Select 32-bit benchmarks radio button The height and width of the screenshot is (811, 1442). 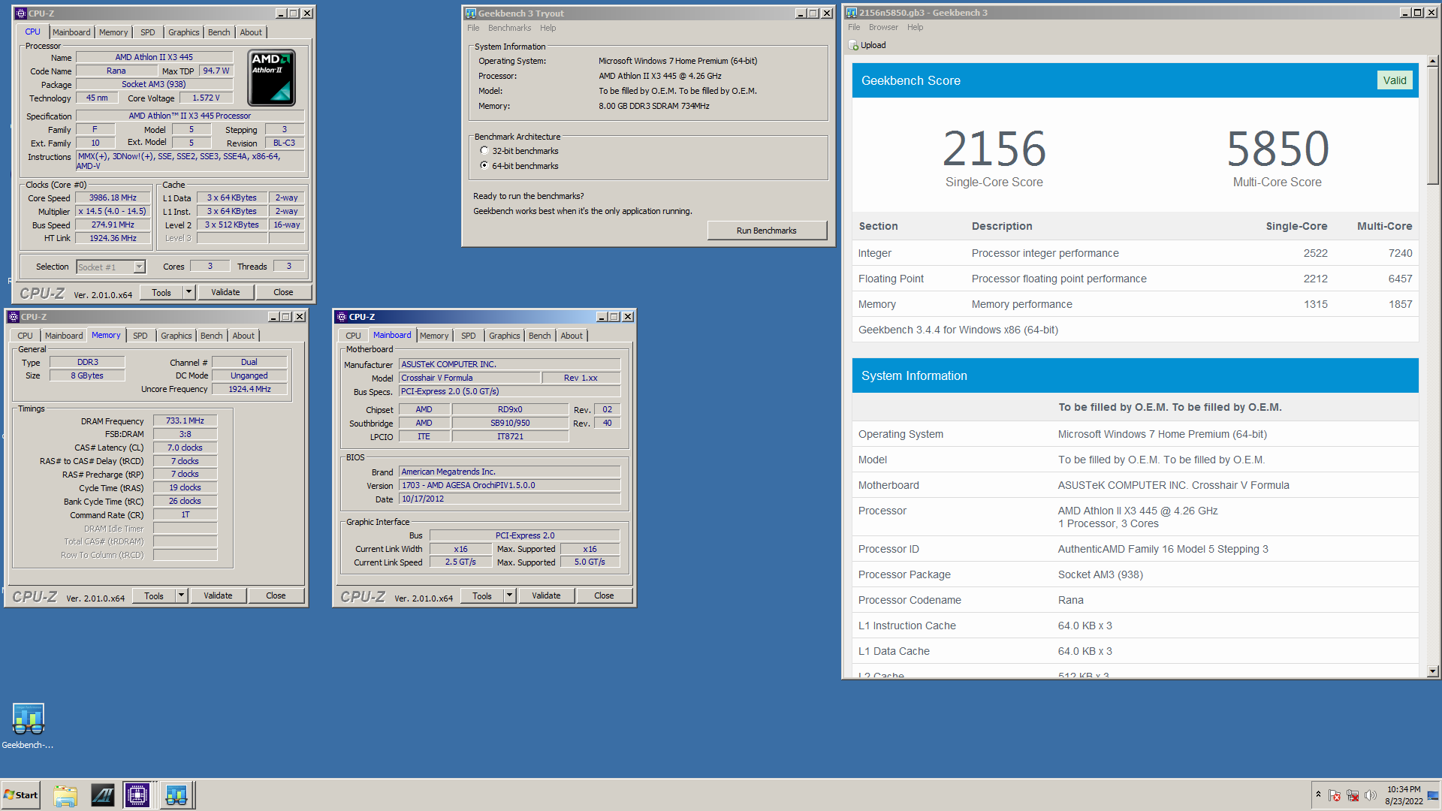[x=484, y=151]
